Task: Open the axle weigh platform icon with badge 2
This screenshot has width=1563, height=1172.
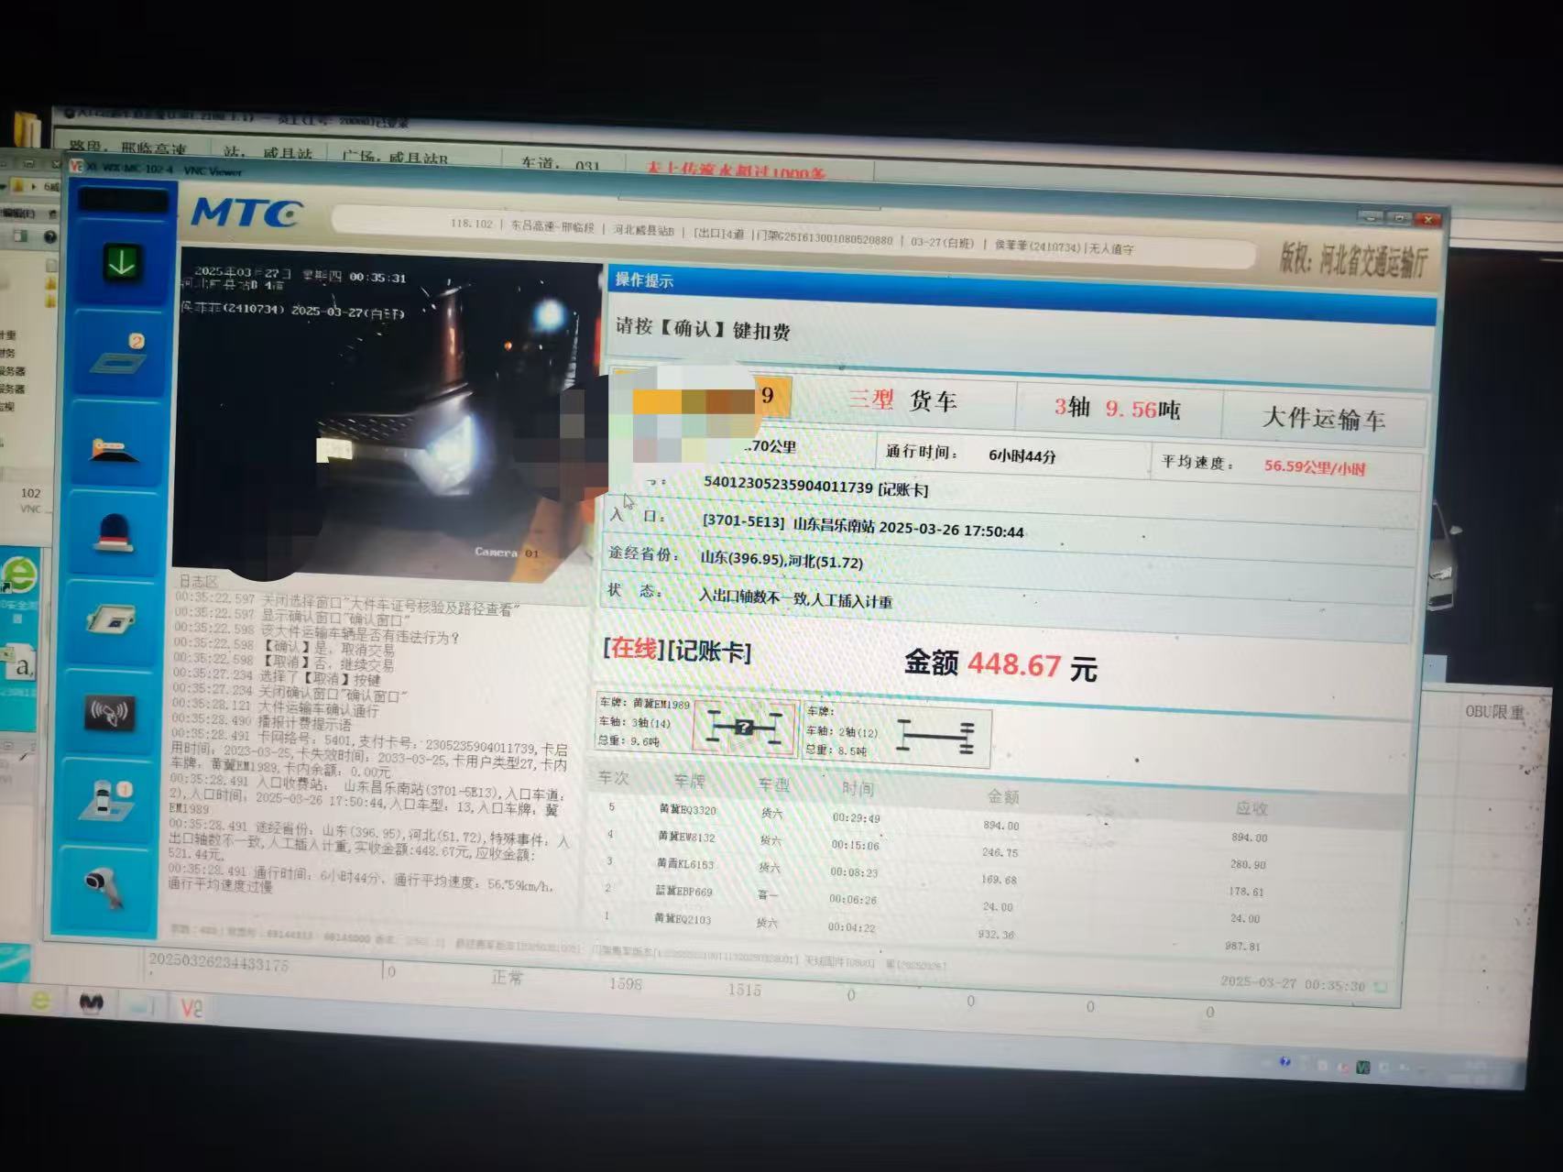Action: (119, 355)
